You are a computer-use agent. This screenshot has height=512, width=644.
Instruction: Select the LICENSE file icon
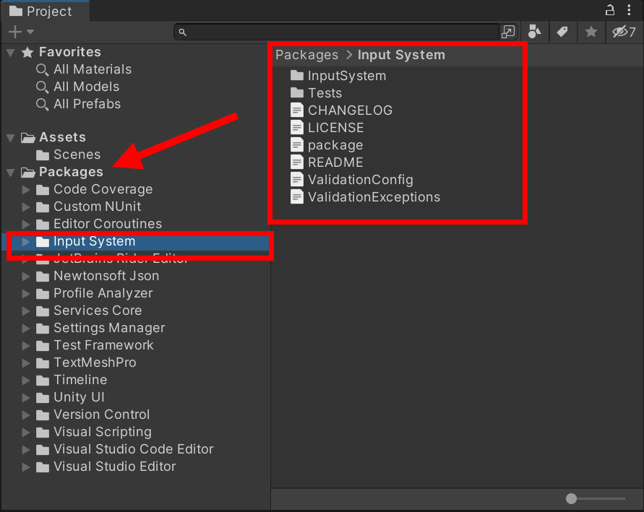[296, 127]
